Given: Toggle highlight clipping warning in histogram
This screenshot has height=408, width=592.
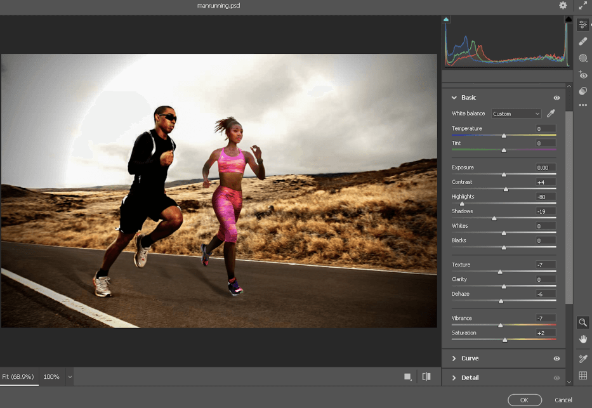Looking at the screenshot, I should tap(568, 20).
